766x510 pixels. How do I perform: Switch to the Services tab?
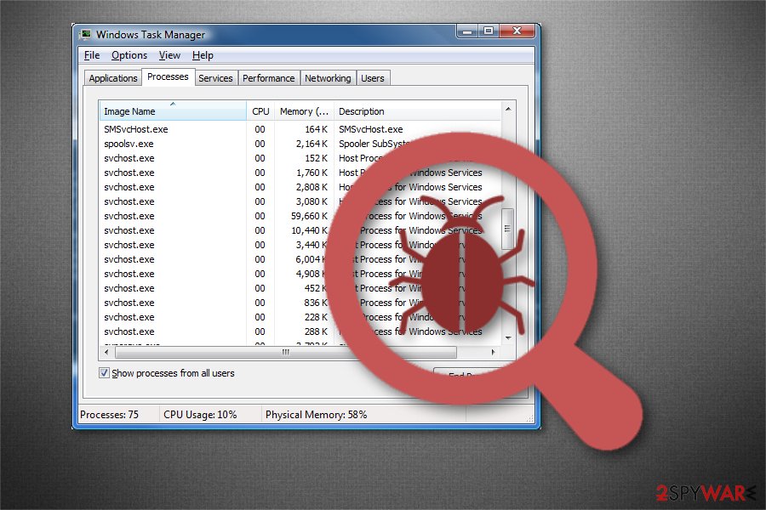tap(215, 78)
